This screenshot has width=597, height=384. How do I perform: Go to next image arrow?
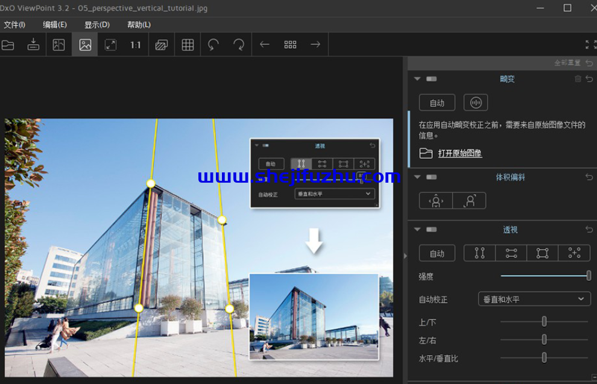tap(315, 45)
